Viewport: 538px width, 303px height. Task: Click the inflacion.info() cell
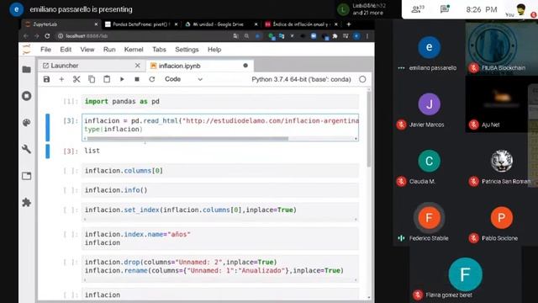[220, 190]
